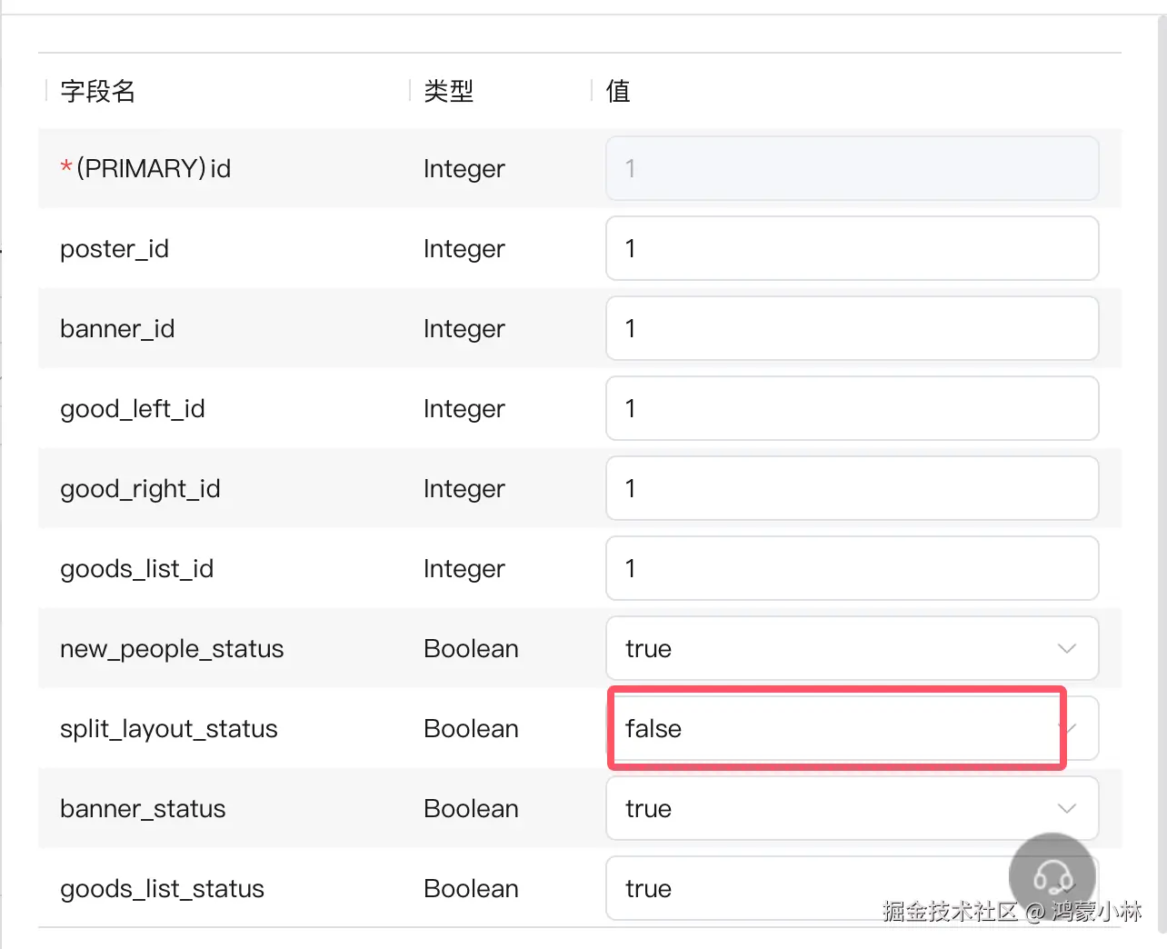Click the poster_id field name label
The width and height of the screenshot is (1167, 949).
tap(115, 249)
